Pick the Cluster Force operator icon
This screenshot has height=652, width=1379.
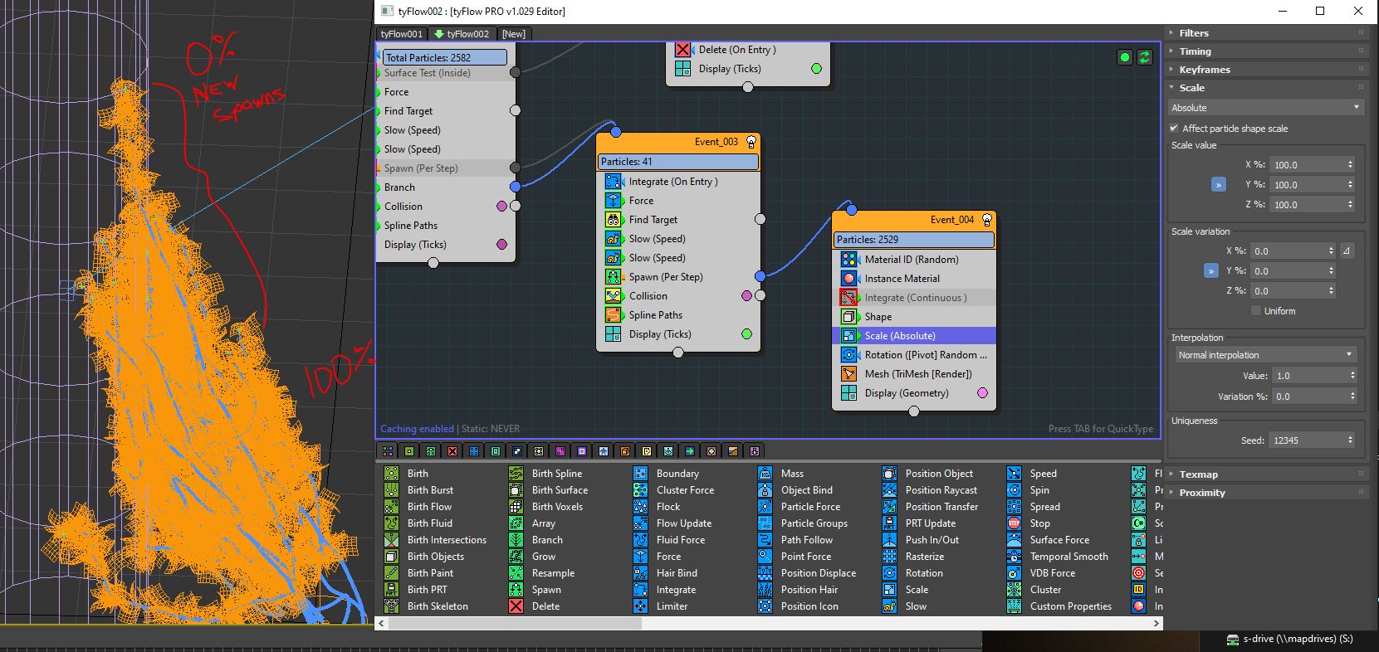coord(640,490)
